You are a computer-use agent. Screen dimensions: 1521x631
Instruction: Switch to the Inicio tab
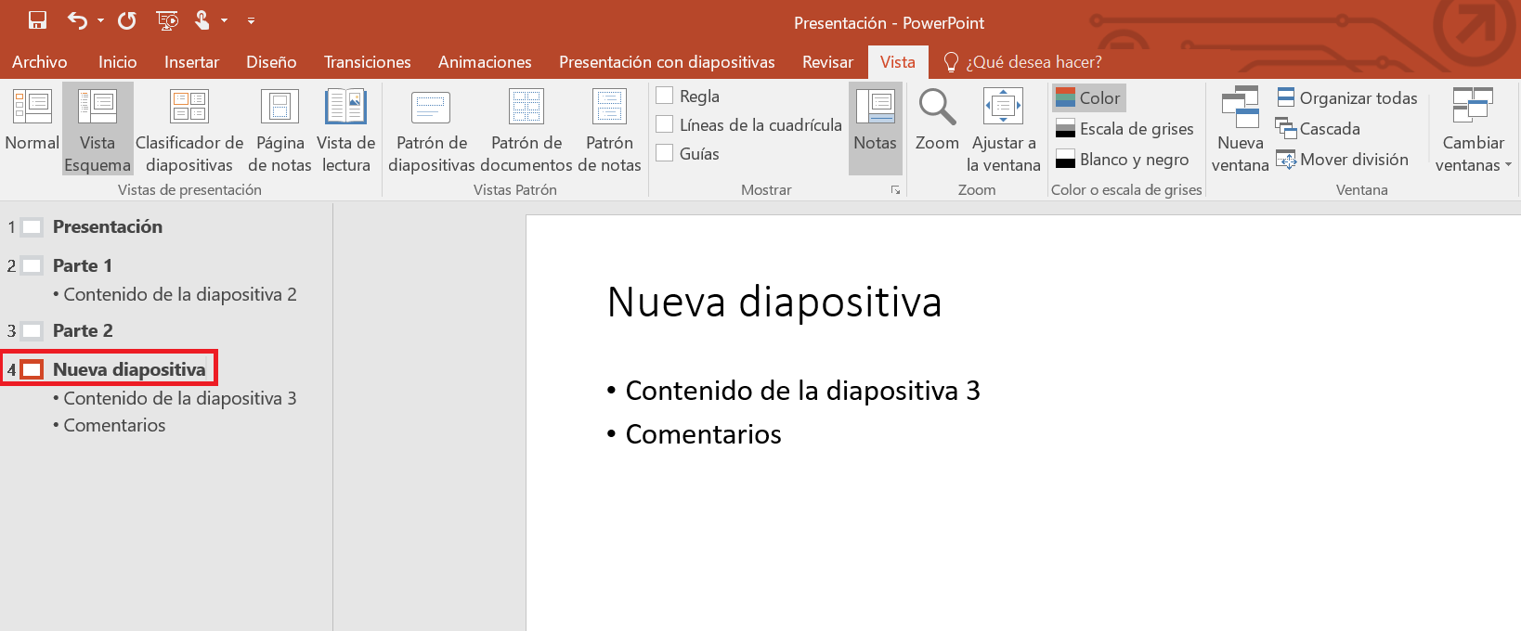[x=118, y=62]
